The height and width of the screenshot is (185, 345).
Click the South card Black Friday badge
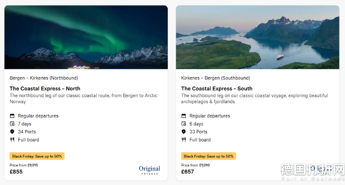(x=209, y=156)
